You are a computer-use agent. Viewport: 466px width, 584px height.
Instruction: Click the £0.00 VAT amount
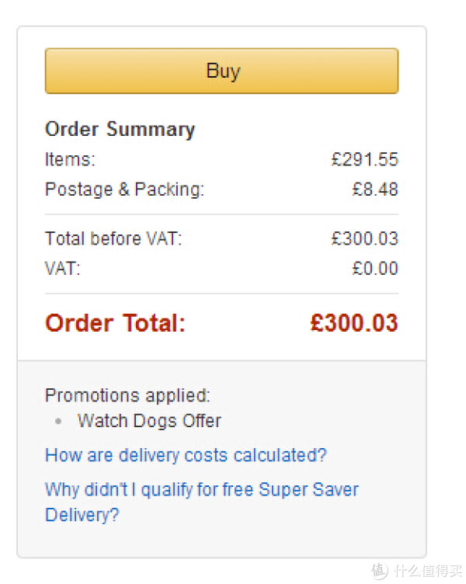[x=375, y=269]
